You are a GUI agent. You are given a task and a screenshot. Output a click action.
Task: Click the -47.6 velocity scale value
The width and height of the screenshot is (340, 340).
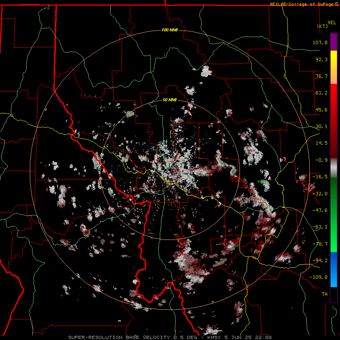pyautogui.click(x=320, y=210)
